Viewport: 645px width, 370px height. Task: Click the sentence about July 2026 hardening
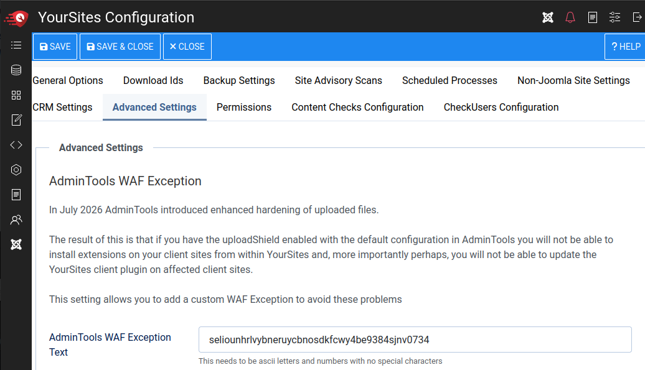pyautogui.click(x=214, y=210)
